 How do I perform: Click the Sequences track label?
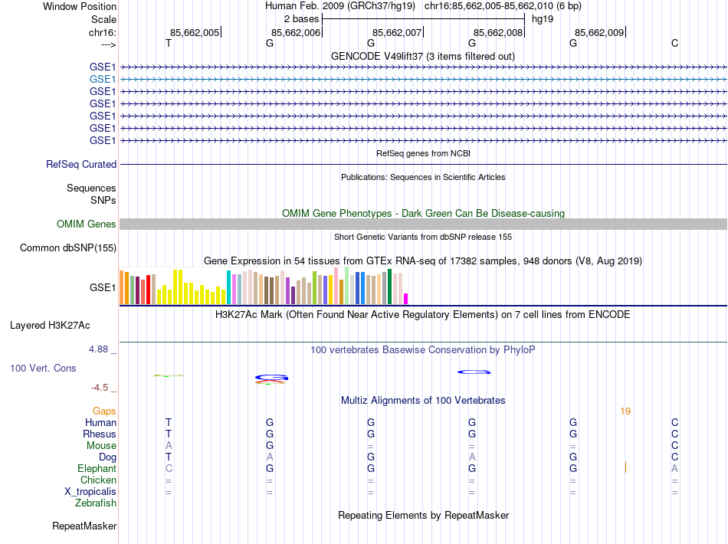[x=91, y=188]
